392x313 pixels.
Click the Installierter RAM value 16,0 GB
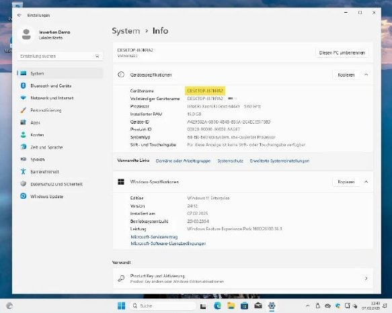tap(194, 114)
